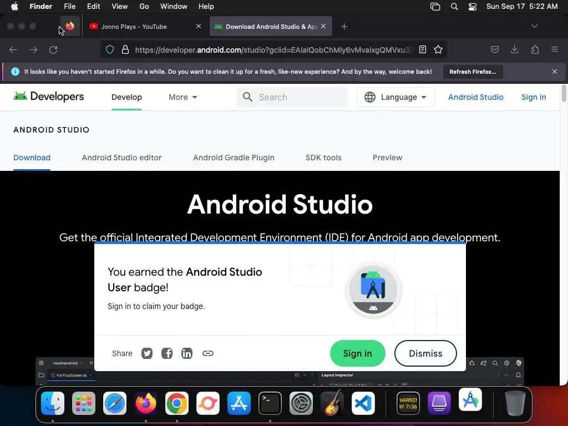Open System Settings from the Dock
Screen dimensions: 568x426
click(x=301, y=403)
